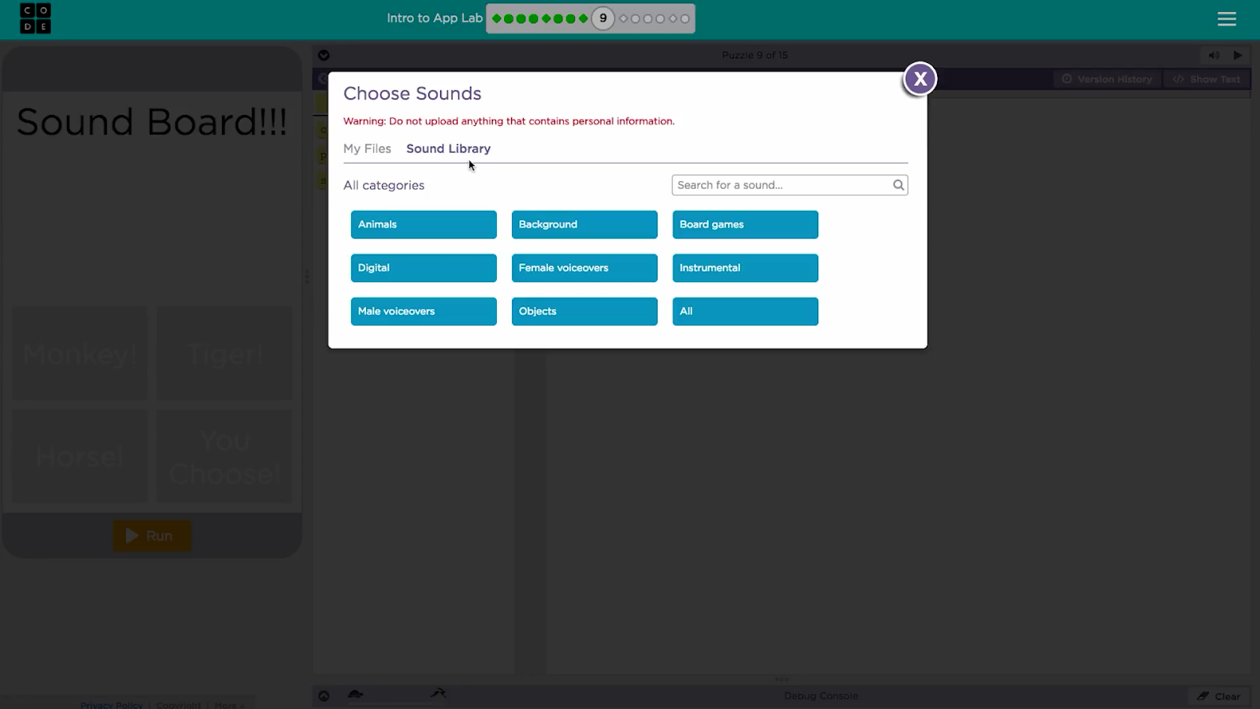Focus the Search for a sound field
The image size is (1260, 709).
[x=780, y=185]
